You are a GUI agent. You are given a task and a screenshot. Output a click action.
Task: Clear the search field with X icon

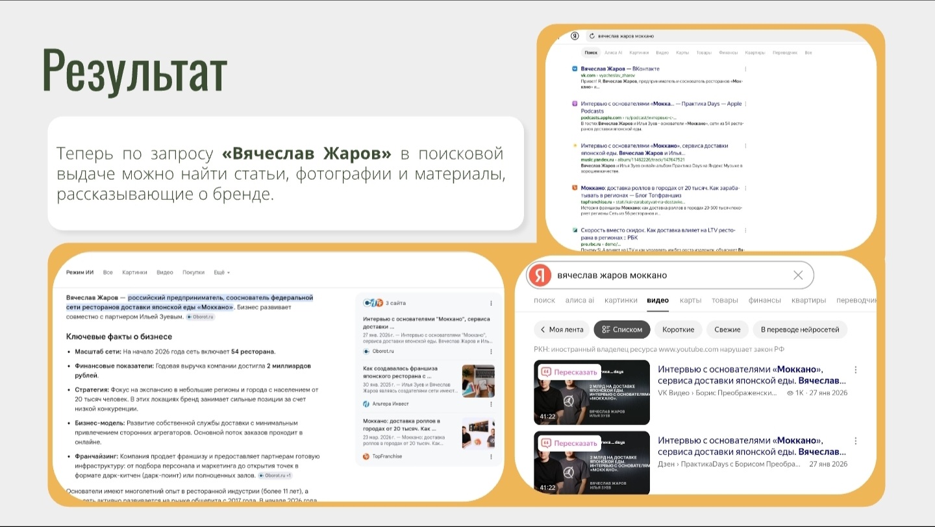[x=798, y=275]
